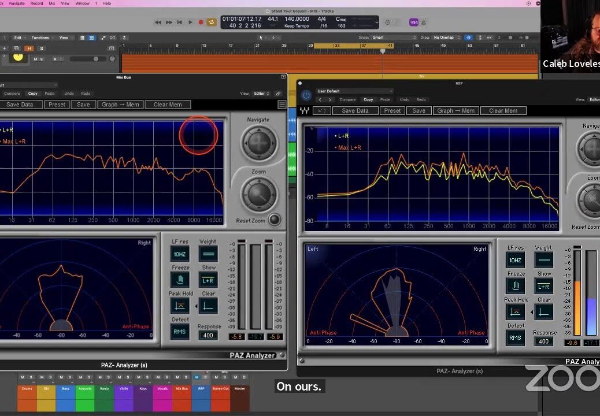
Task: Click the Rewind button in the transport
Action: (158, 22)
